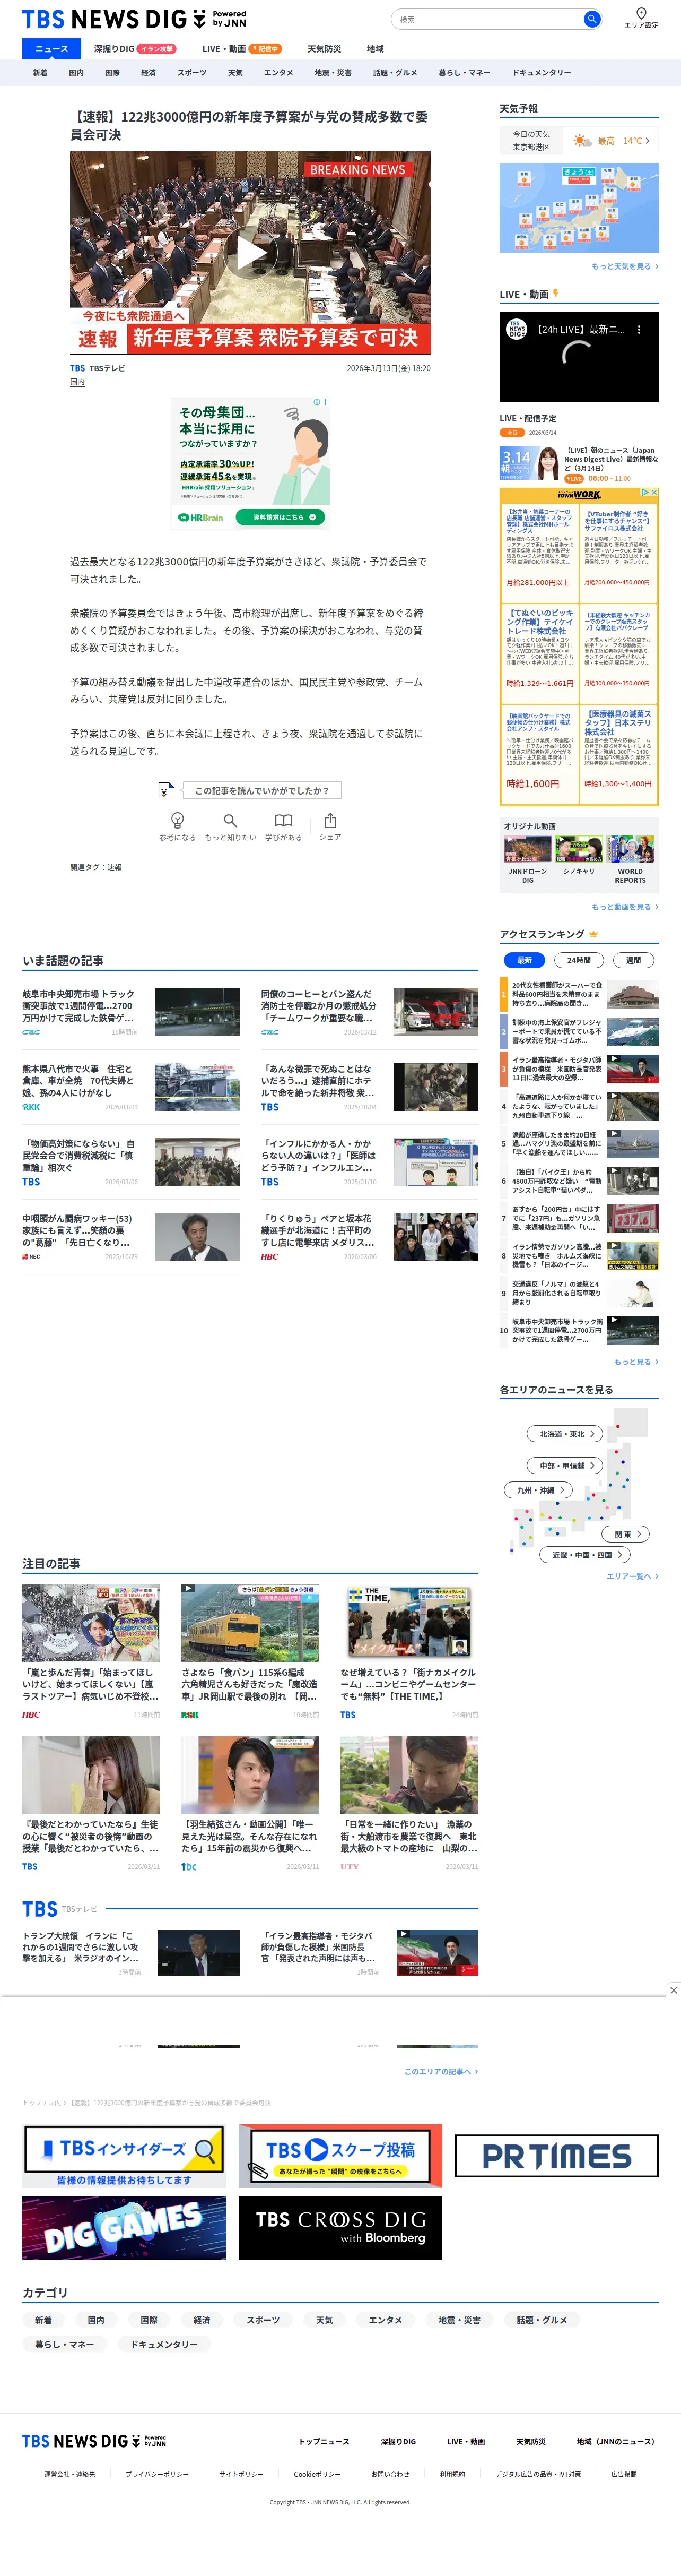Switch to the ニュース main tab
Screen dimensions: 681x2576
(52, 48)
